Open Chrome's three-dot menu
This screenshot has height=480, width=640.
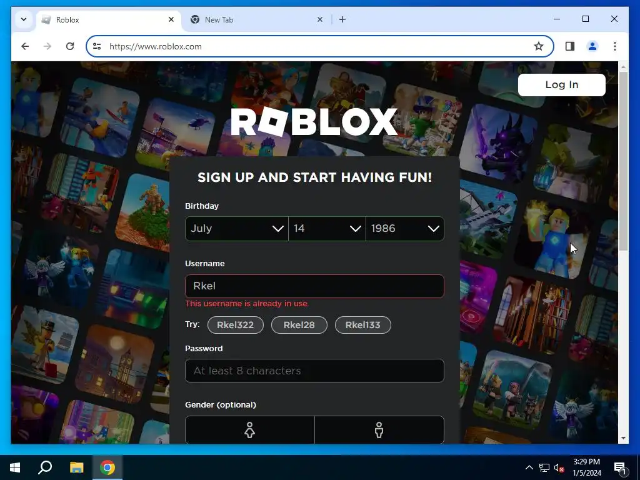click(x=615, y=46)
